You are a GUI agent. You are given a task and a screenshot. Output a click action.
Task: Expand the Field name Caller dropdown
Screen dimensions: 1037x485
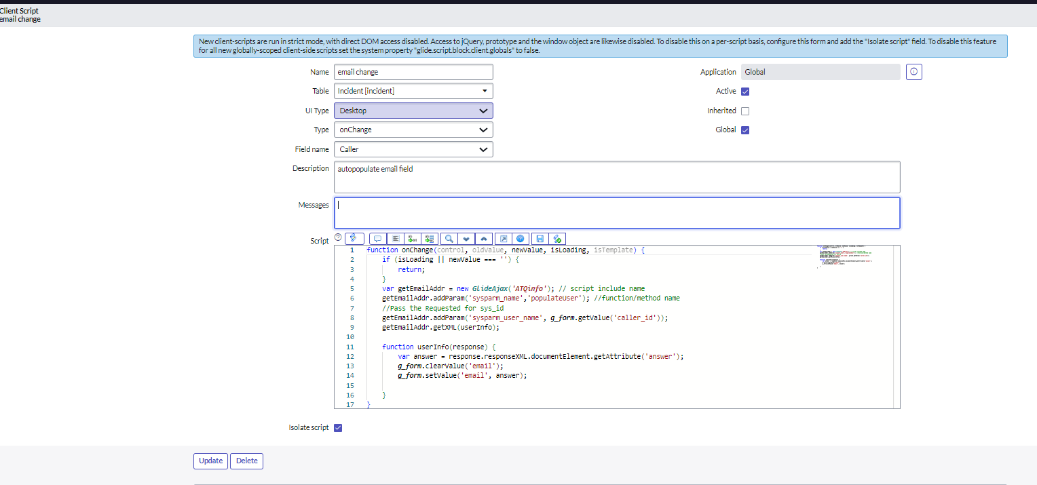click(x=413, y=149)
